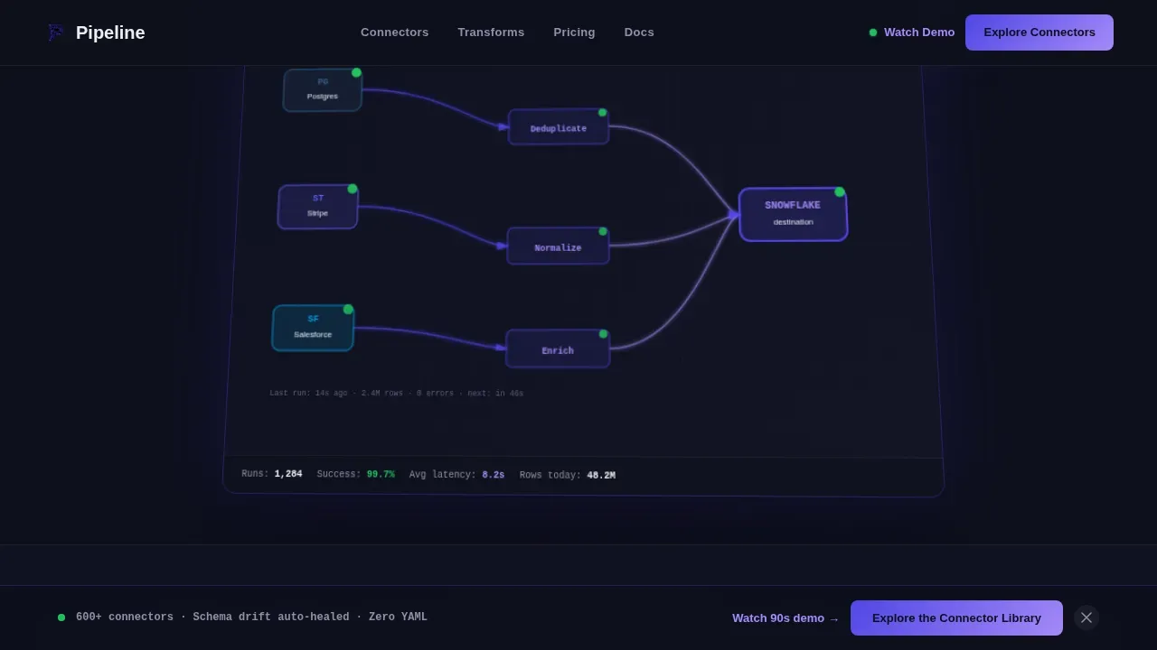The image size is (1157, 650).
Task: Click the Enrich transform node
Action: pos(558,348)
